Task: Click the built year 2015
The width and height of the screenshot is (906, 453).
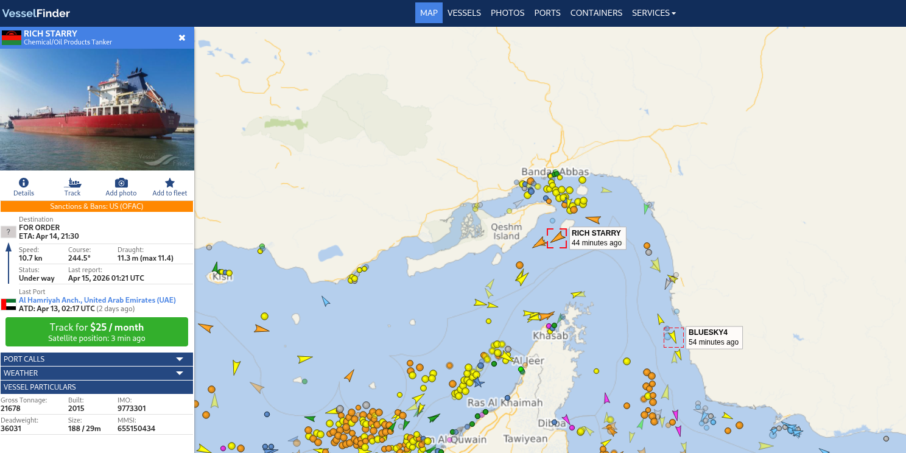Action: click(x=76, y=409)
